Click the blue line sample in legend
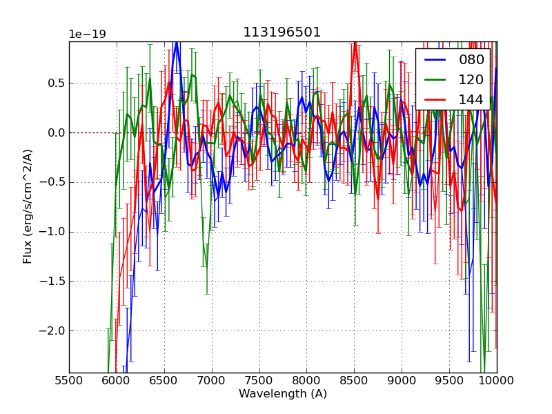552x414 pixels. 435,60
